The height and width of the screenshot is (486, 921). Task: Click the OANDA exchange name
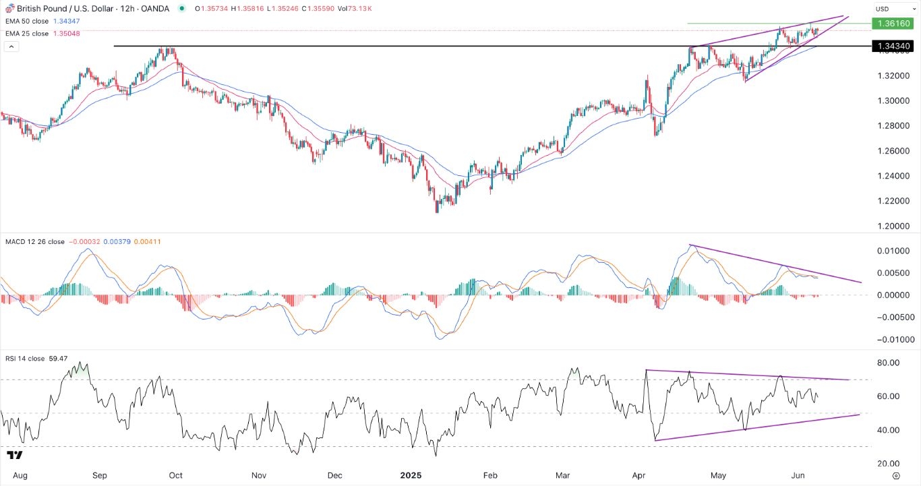156,8
